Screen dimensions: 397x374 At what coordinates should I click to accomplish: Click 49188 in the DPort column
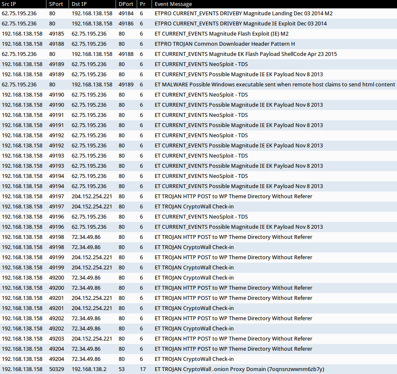pyautogui.click(x=126, y=54)
